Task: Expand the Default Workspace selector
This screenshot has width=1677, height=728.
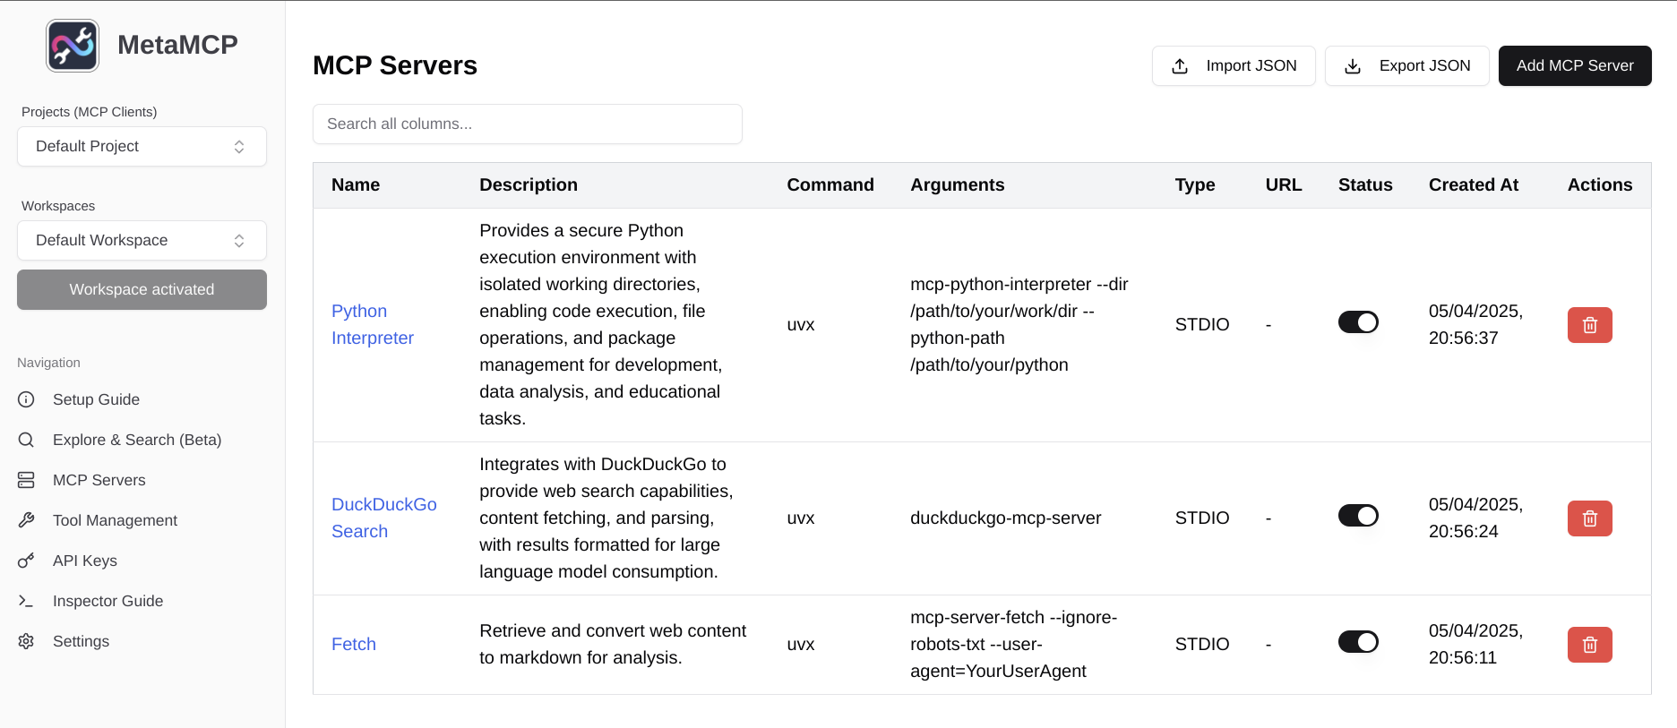Action: (142, 241)
